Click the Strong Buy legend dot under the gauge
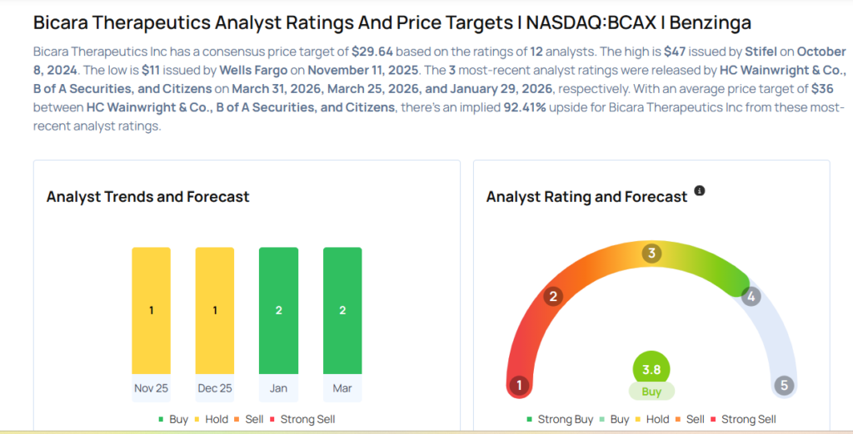Viewport: 853px width, 434px height. pyautogui.click(x=531, y=420)
